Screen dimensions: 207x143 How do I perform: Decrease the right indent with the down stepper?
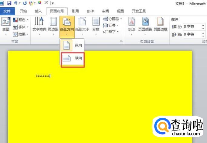pyautogui.click(x=203, y=36)
